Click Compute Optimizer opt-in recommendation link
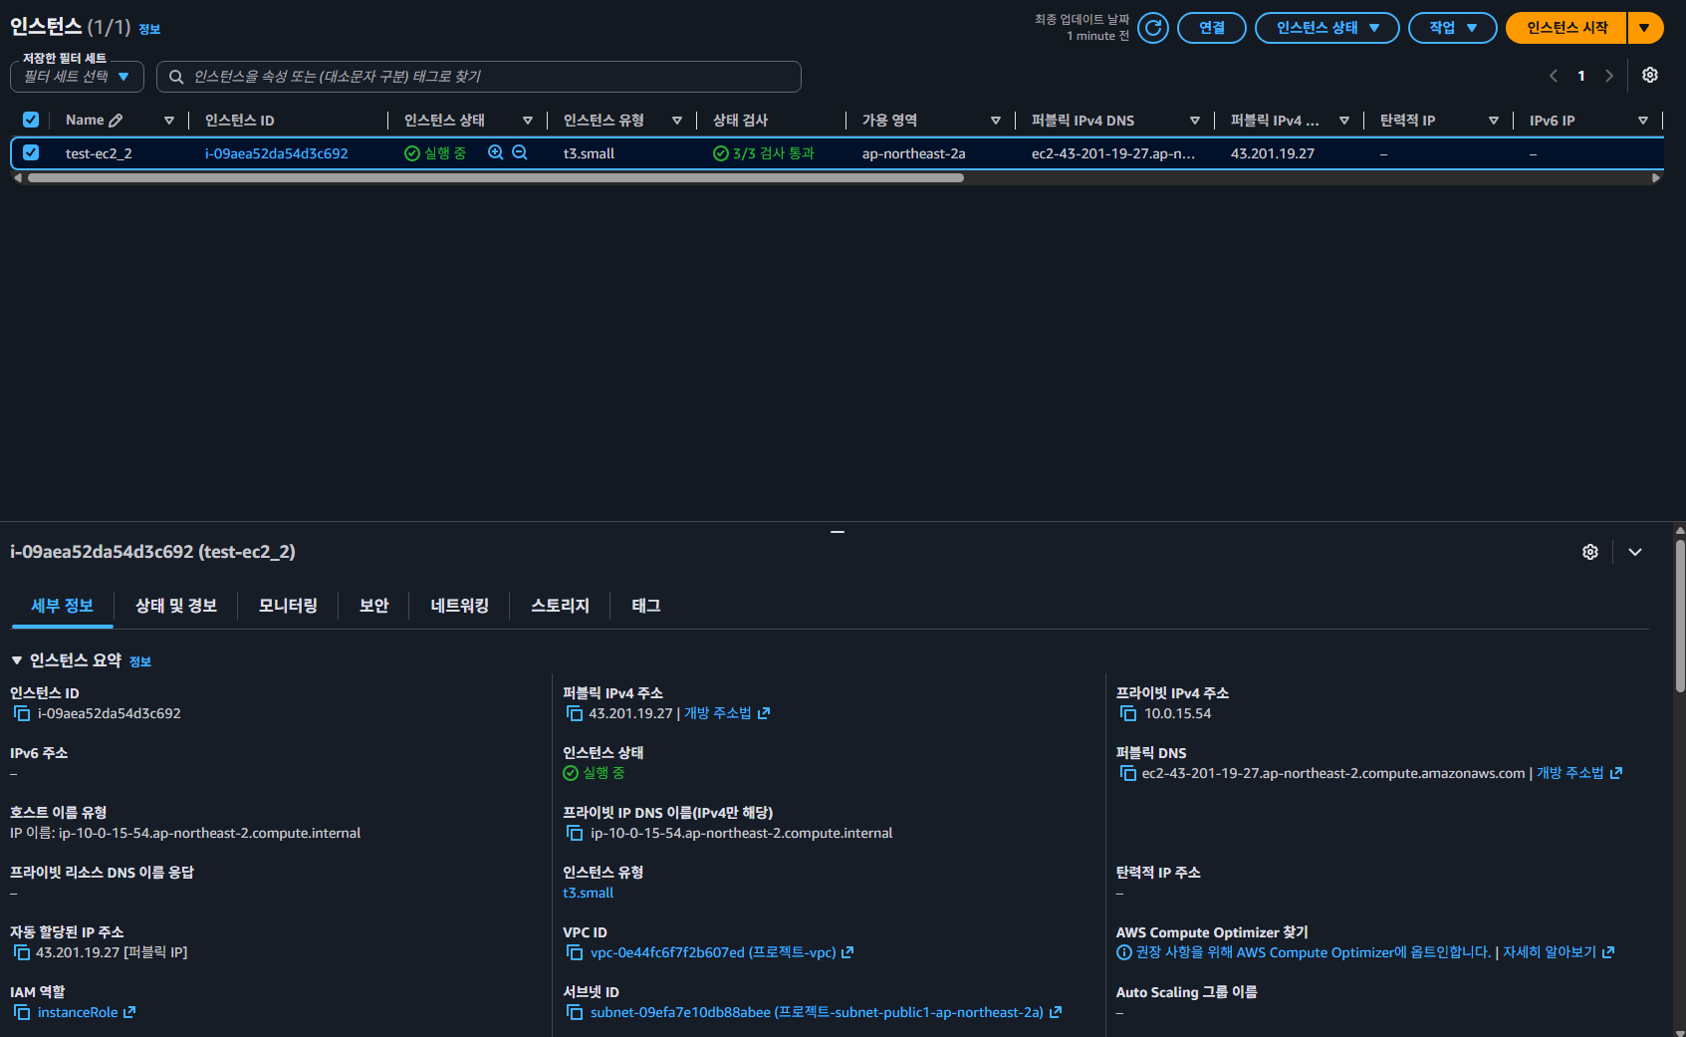 [x=1314, y=952]
